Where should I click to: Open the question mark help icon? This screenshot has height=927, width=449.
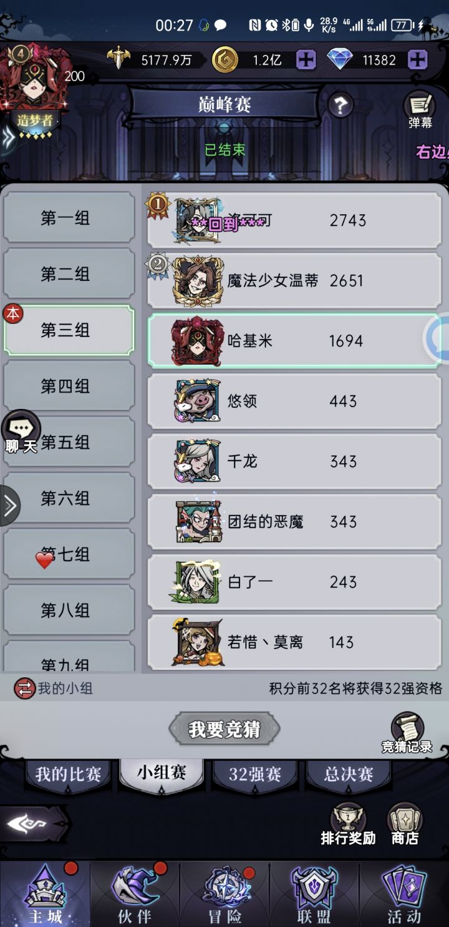[x=340, y=105]
